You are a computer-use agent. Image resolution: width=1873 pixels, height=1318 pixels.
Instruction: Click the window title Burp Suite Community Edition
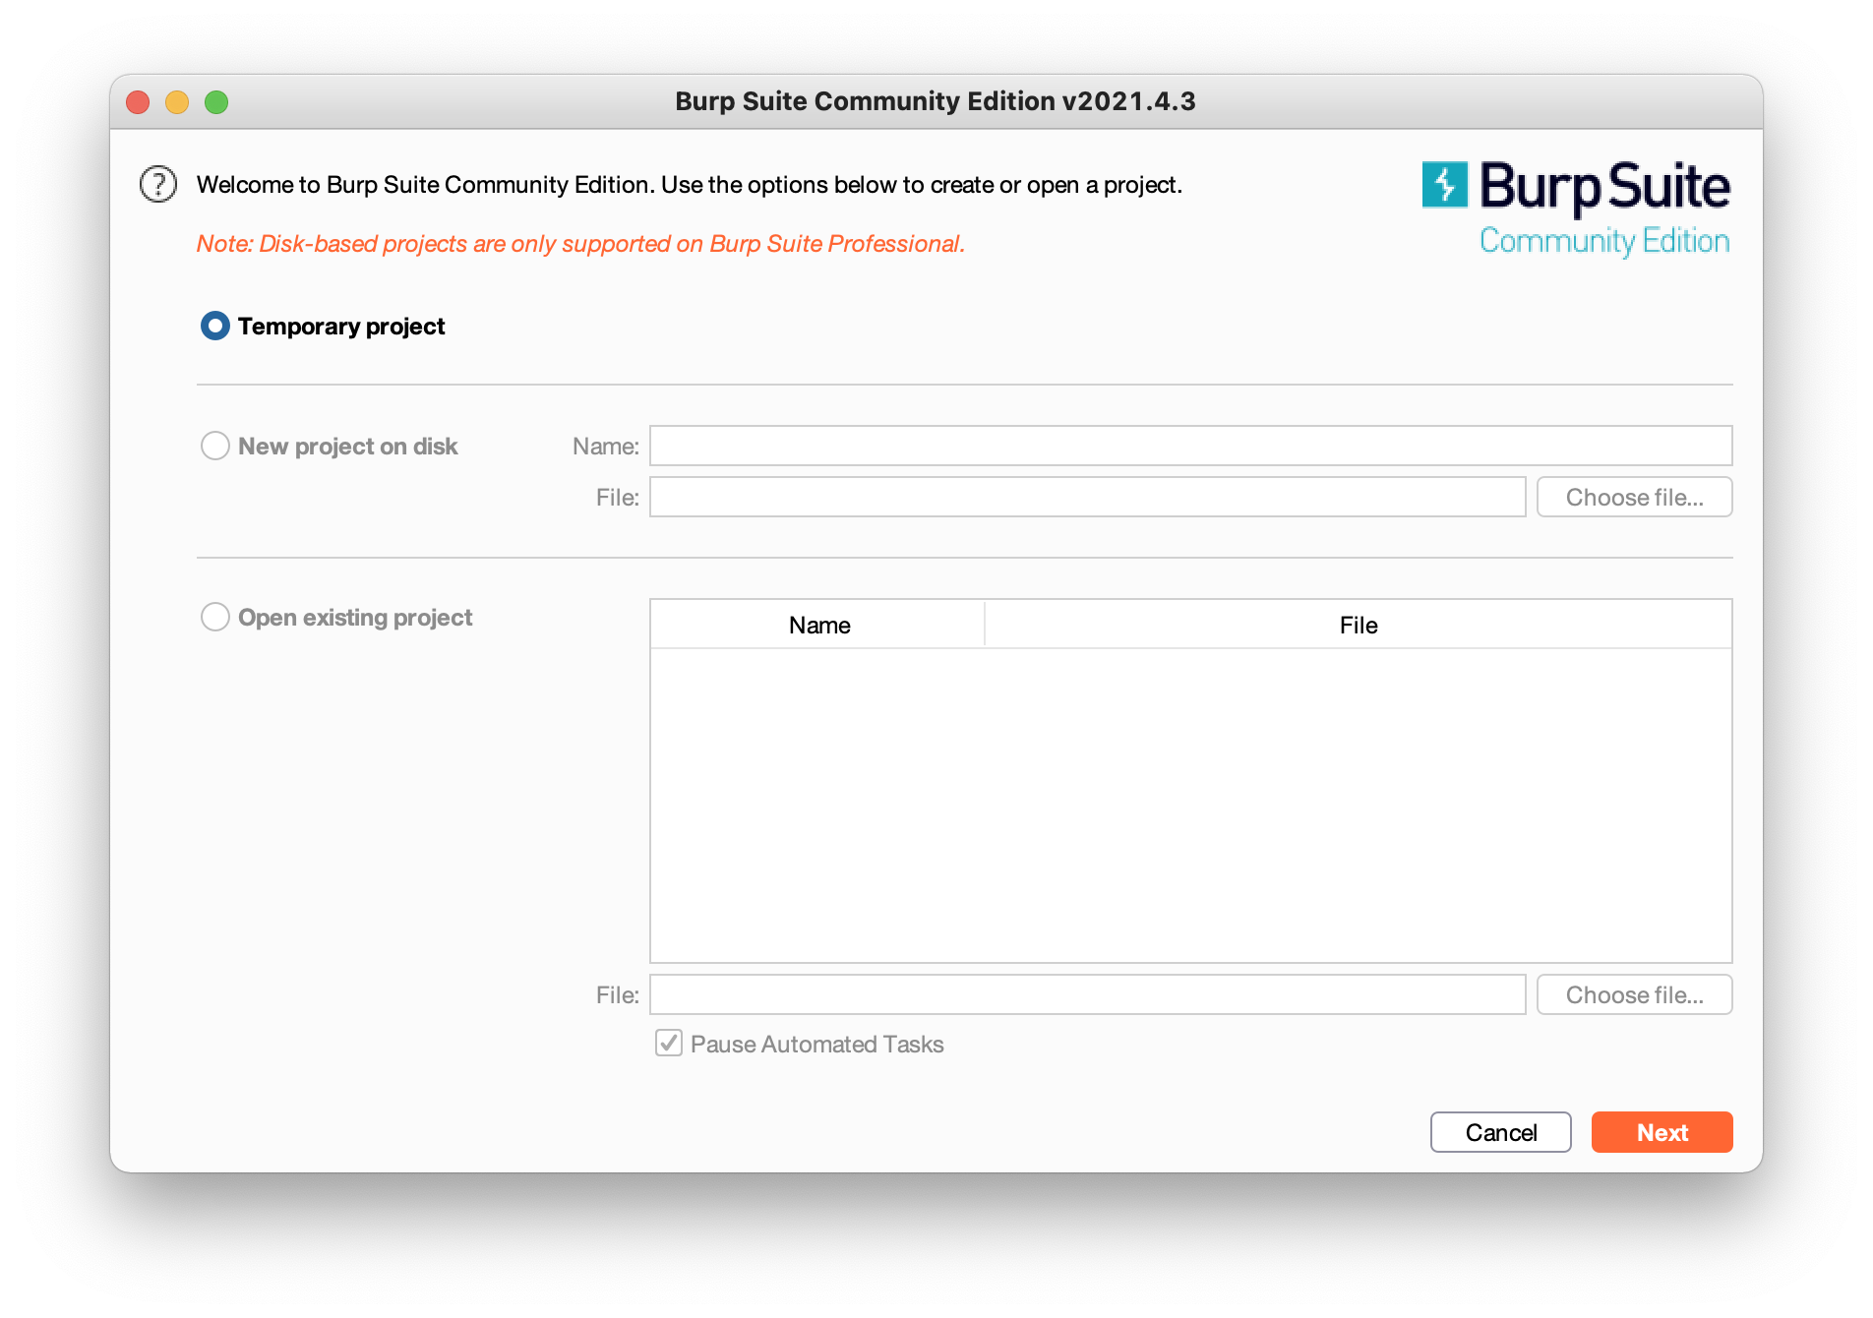(936, 101)
